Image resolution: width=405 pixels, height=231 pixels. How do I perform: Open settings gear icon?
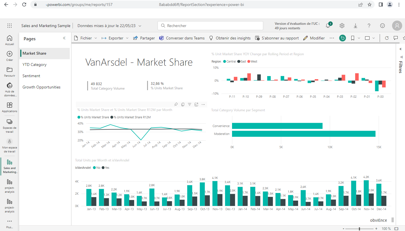(342, 26)
